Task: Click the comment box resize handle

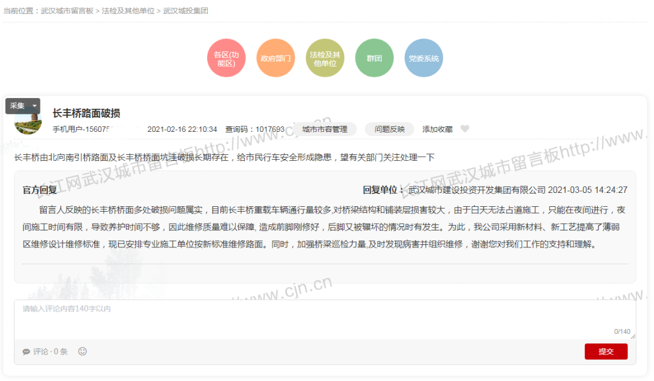Action: point(633,336)
